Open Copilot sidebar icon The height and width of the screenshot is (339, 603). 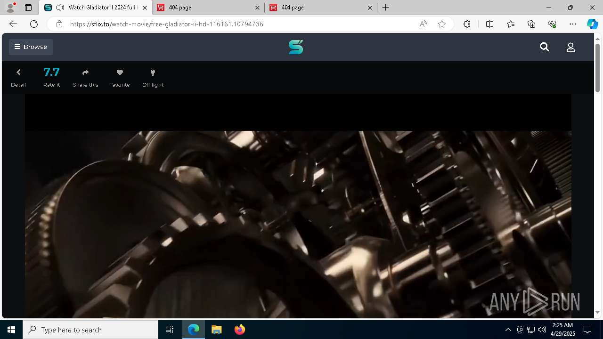(x=592, y=24)
